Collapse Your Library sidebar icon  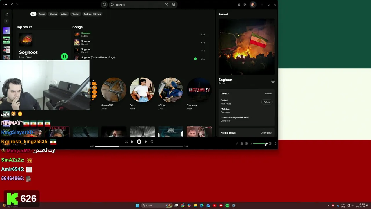(x=6, y=15)
